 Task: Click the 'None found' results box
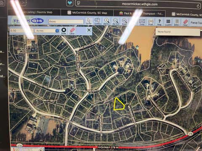click(178, 32)
